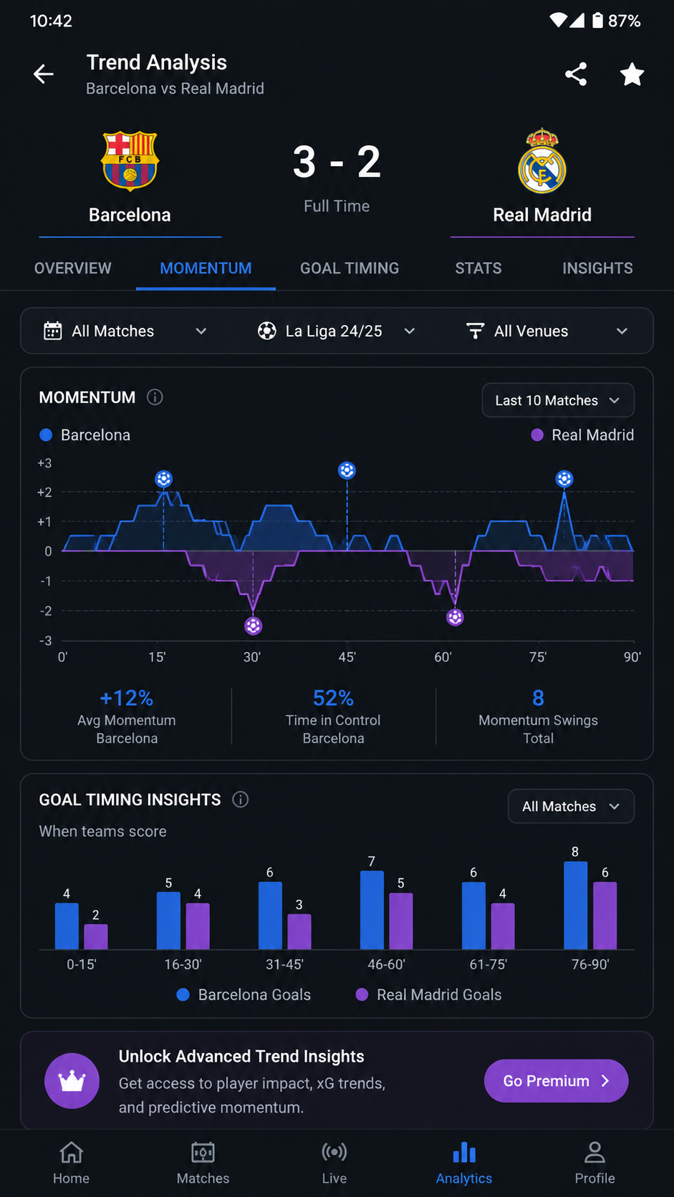Tap the goal marker near 45'
This screenshot has width=674, height=1197.
tap(347, 470)
